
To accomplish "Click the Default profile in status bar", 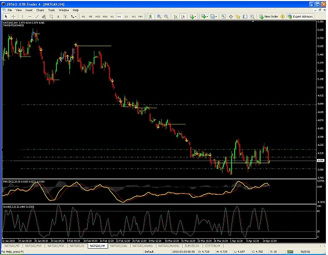I will pos(149,252).
